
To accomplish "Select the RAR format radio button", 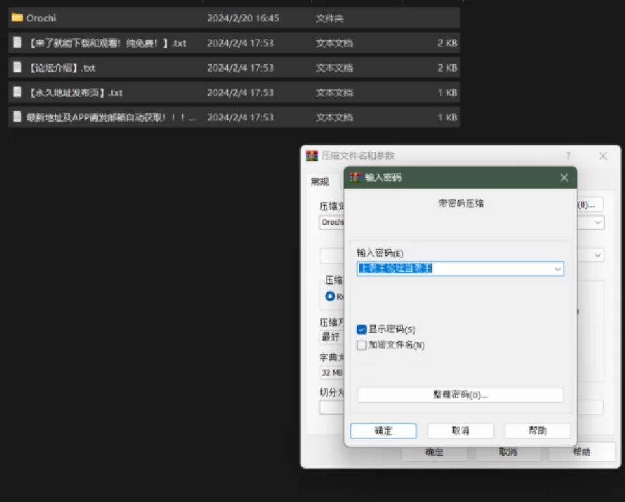I will (329, 297).
